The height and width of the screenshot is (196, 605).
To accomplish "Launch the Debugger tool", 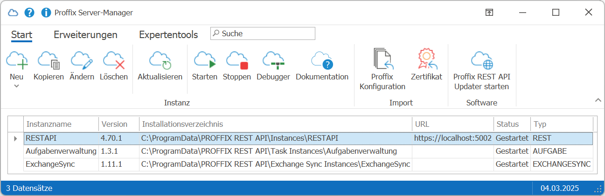I will (x=273, y=66).
